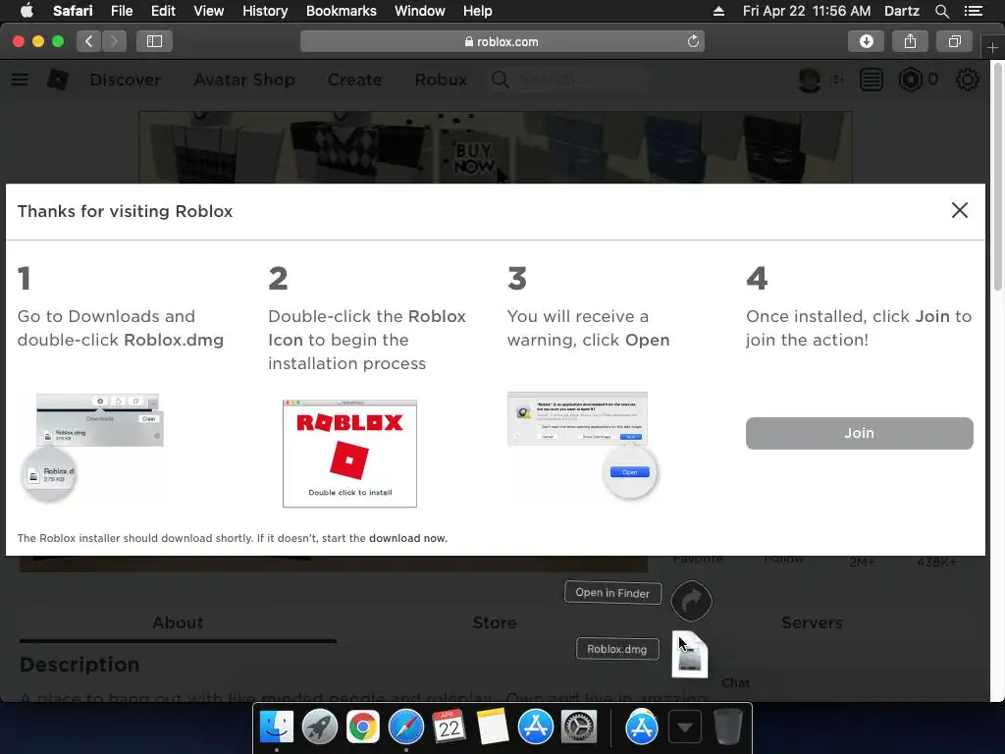
Task: Open the View menu
Action: coord(208,11)
